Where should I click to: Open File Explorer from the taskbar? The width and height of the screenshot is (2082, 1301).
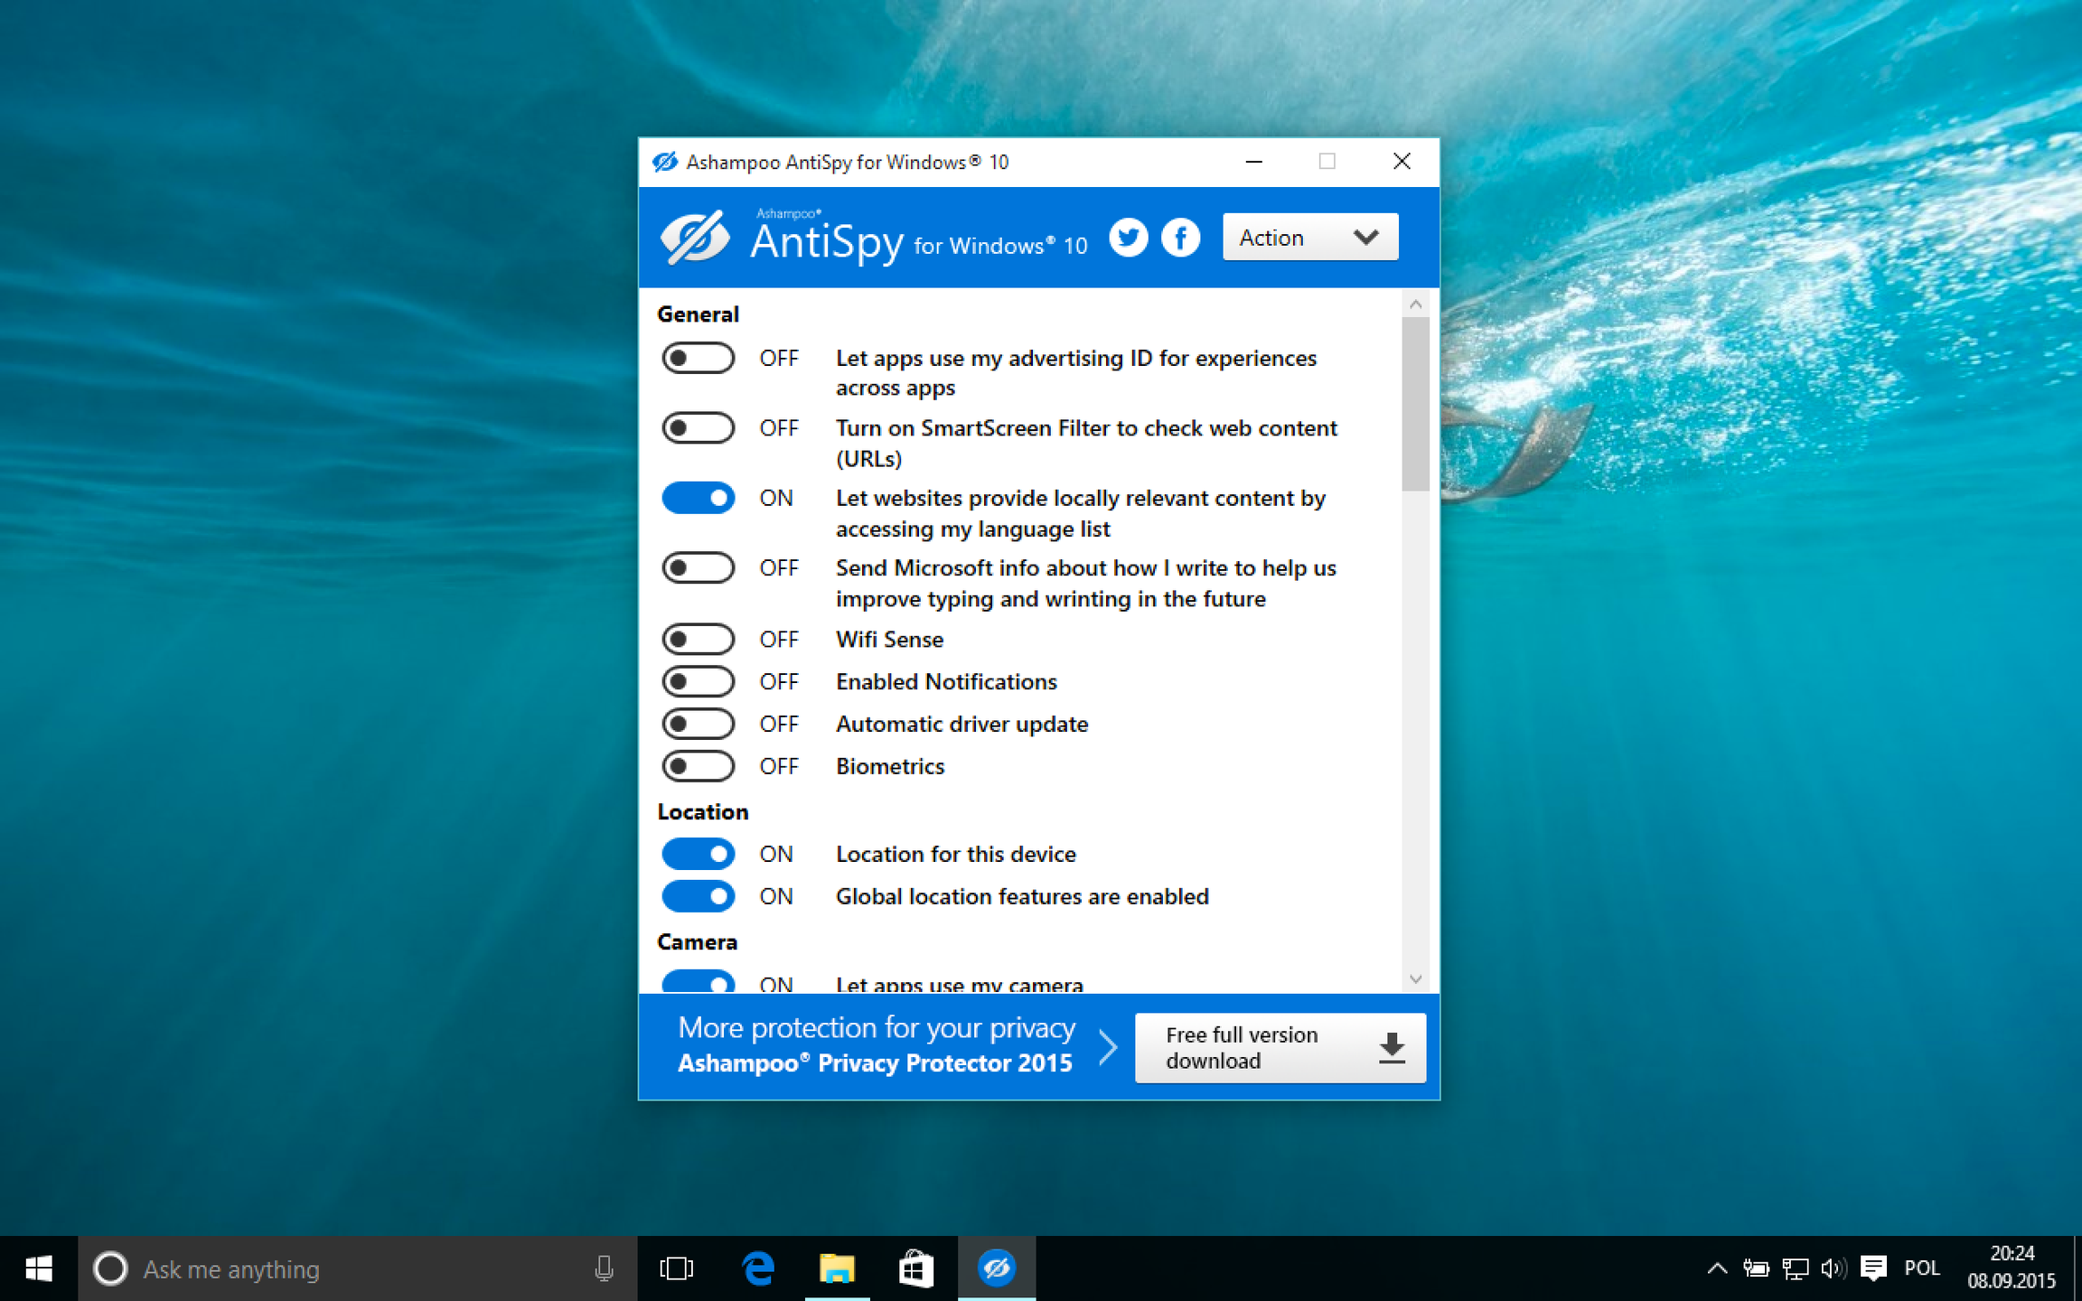click(x=837, y=1268)
